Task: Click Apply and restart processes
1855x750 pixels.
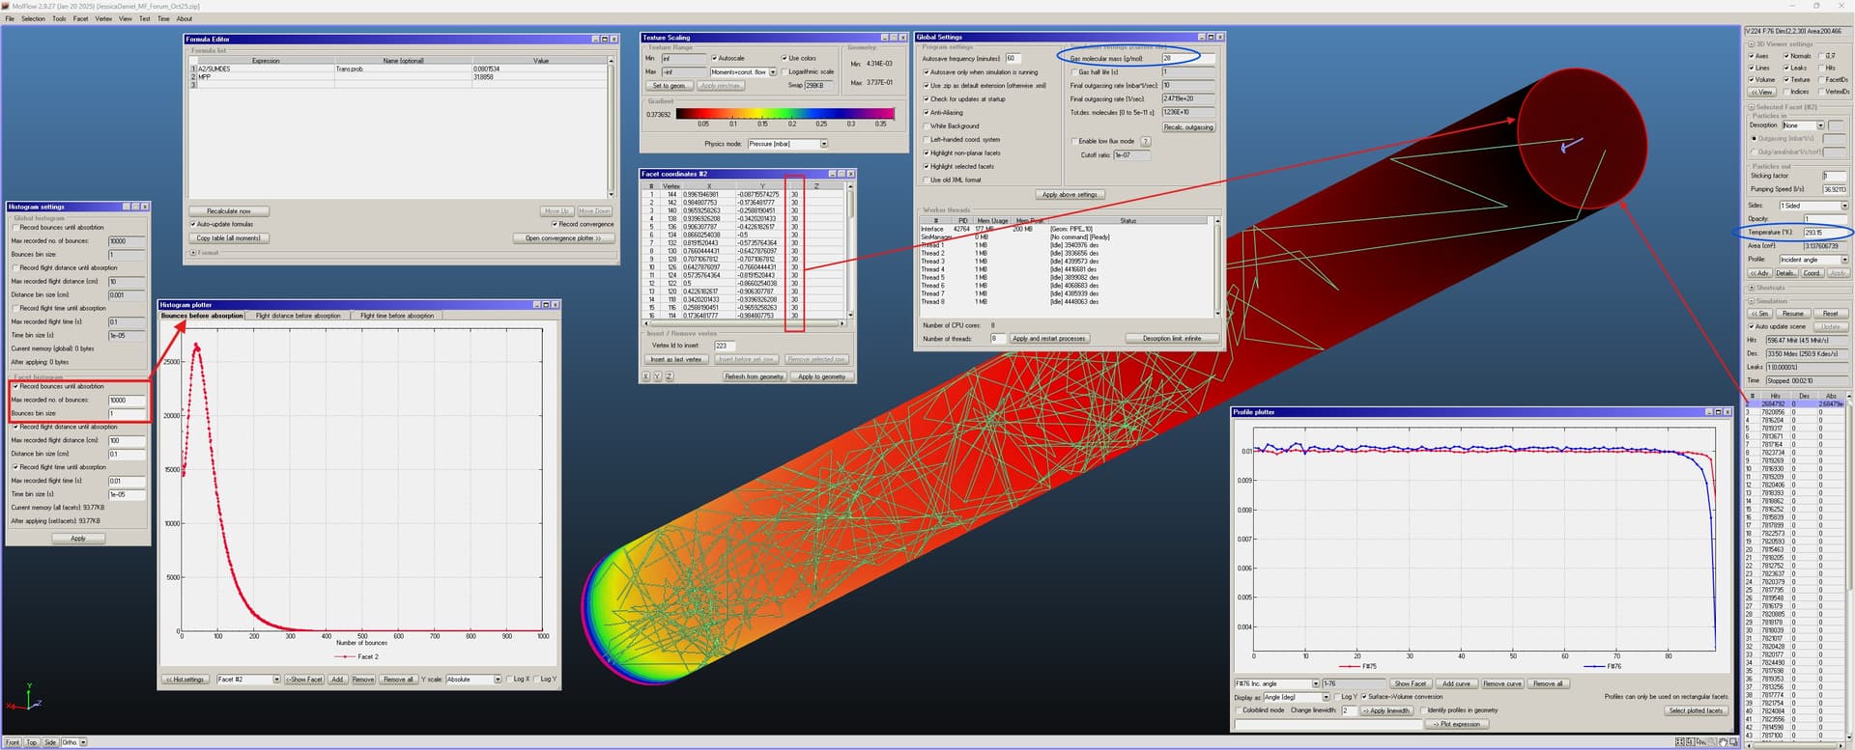Action: 1048,339
